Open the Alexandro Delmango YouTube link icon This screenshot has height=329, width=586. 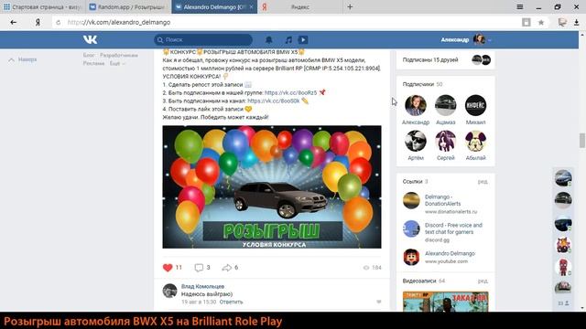[411, 257]
